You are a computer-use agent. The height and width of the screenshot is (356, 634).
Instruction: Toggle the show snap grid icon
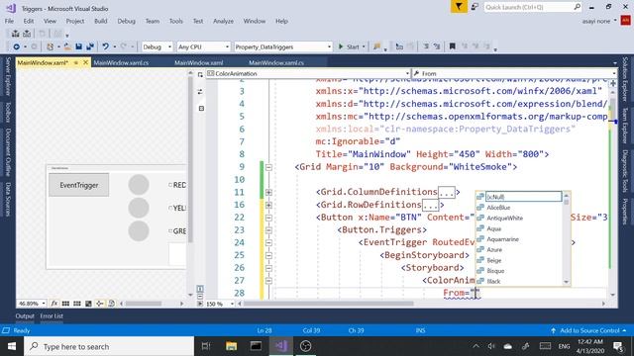pyautogui.click(x=65, y=304)
